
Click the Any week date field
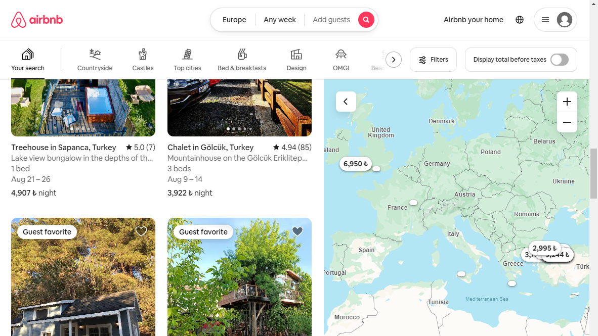[280, 20]
